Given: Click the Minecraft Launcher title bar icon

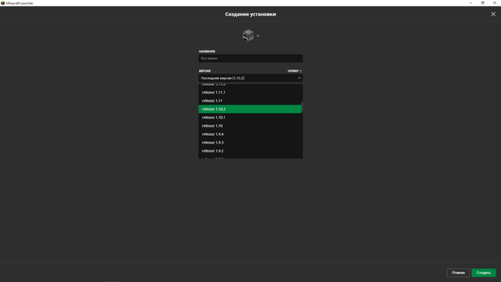Looking at the screenshot, I should [3, 3].
